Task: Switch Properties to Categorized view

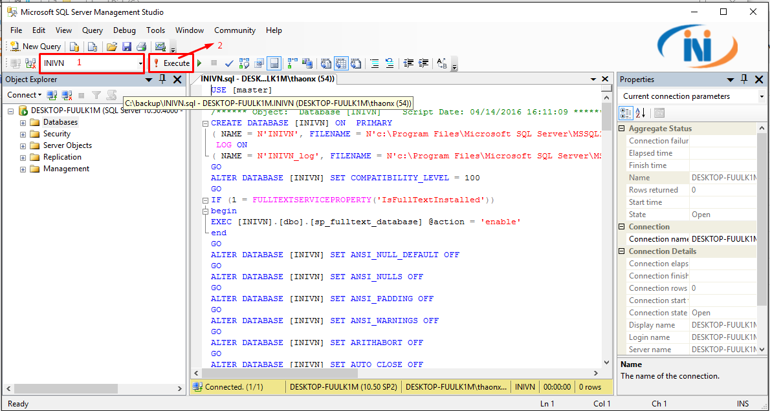Action: [x=626, y=113]
